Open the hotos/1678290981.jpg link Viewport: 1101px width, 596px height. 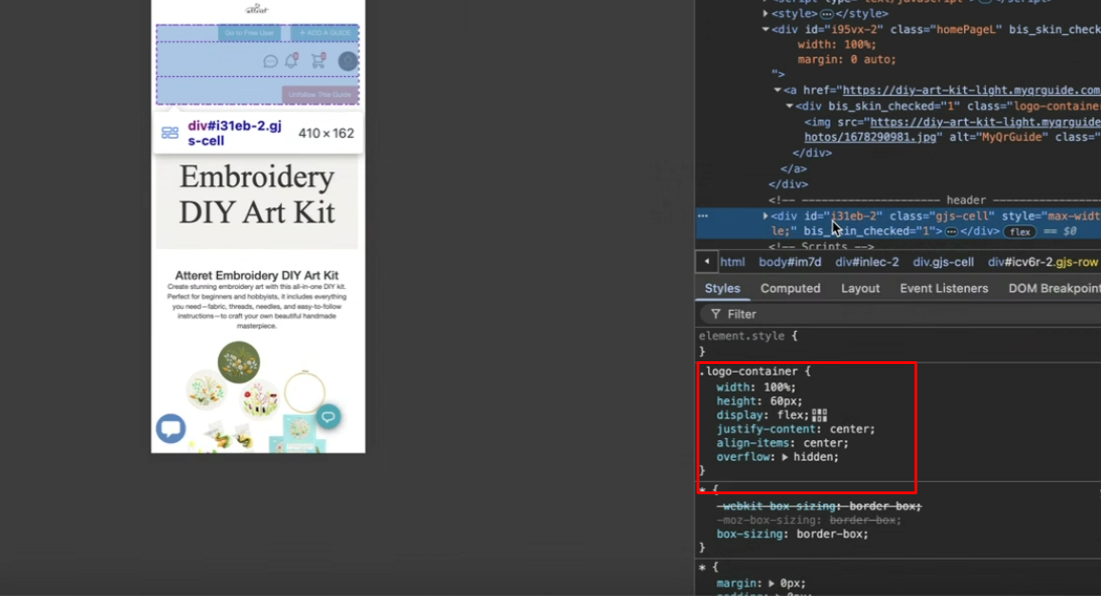coord(870,138)
